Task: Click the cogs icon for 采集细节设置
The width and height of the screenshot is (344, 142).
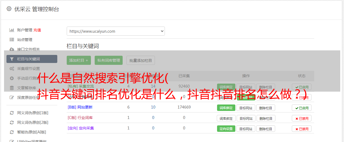Action: (x=12, y=69)
